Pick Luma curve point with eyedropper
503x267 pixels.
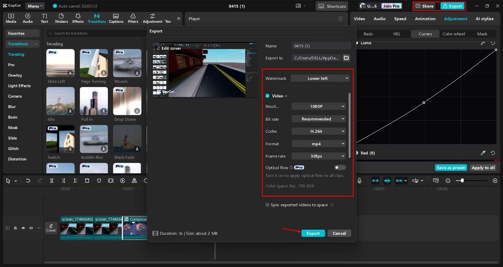[483, 43]
